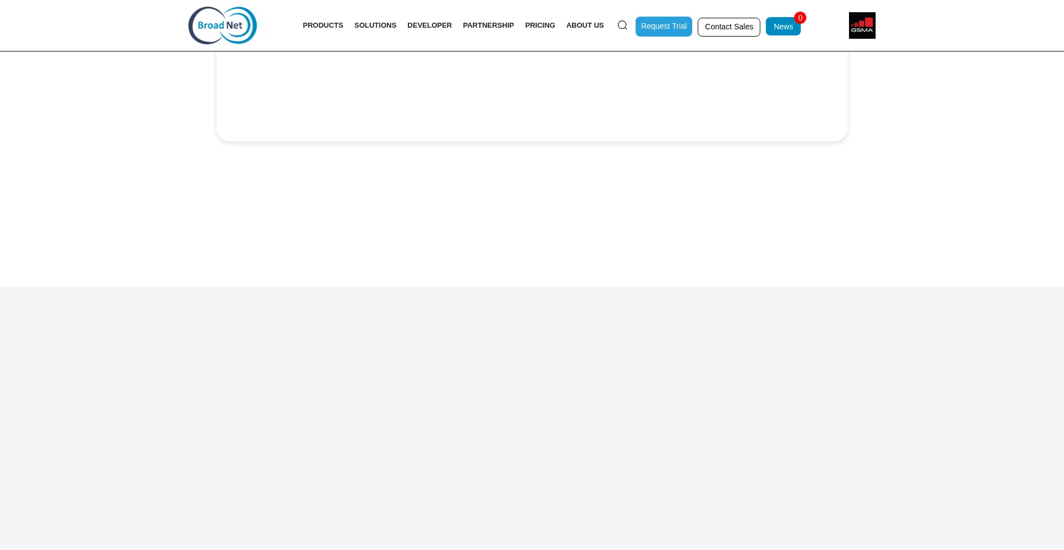Go to the PRICING page
The height and width of the screenshot is (550, 1064).
[540, 25]
